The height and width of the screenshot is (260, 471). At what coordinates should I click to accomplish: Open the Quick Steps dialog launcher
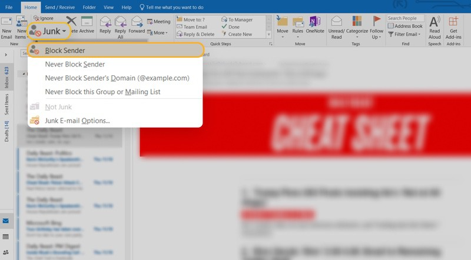tap(270, 44)
